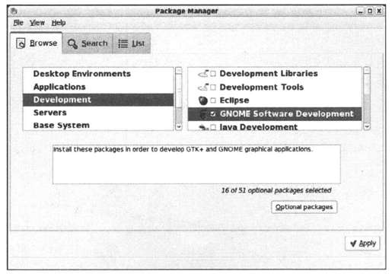The height and width of the screenshot is (274, 392).
Task: Open the Help menu
Action: pos(59,23)
